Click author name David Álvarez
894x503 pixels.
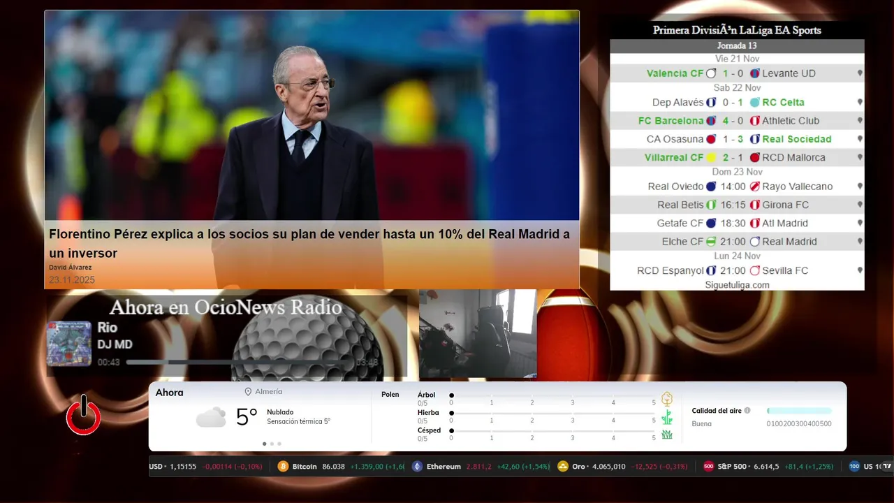70,268
